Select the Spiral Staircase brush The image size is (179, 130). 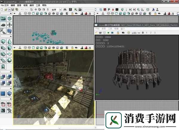click(3, 60)
